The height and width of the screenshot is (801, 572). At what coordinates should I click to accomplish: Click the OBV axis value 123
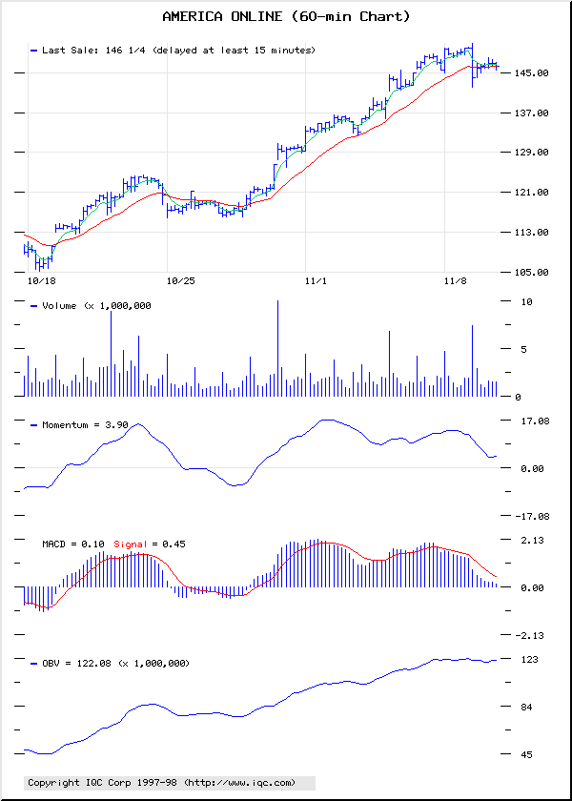(529, 660)
